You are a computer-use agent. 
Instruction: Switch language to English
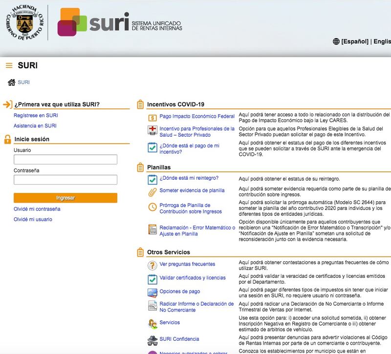382,42
